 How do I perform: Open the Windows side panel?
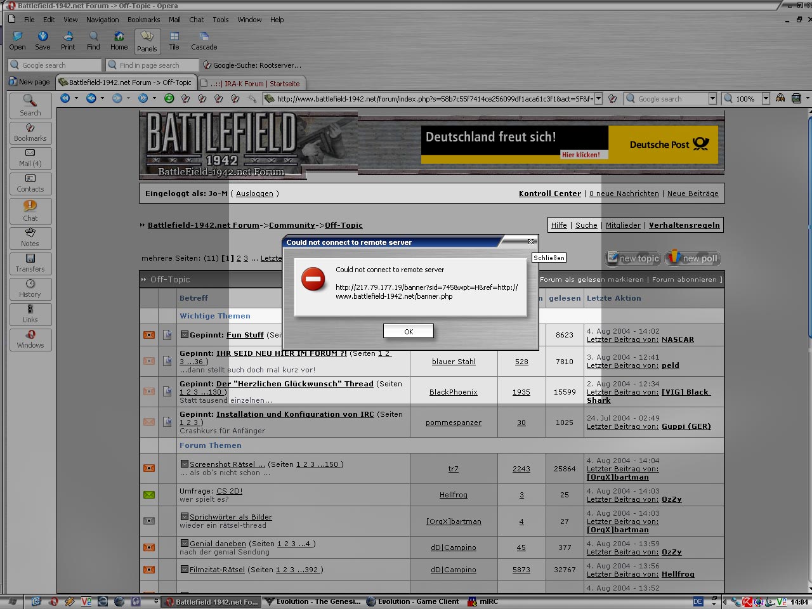[30, 339]
